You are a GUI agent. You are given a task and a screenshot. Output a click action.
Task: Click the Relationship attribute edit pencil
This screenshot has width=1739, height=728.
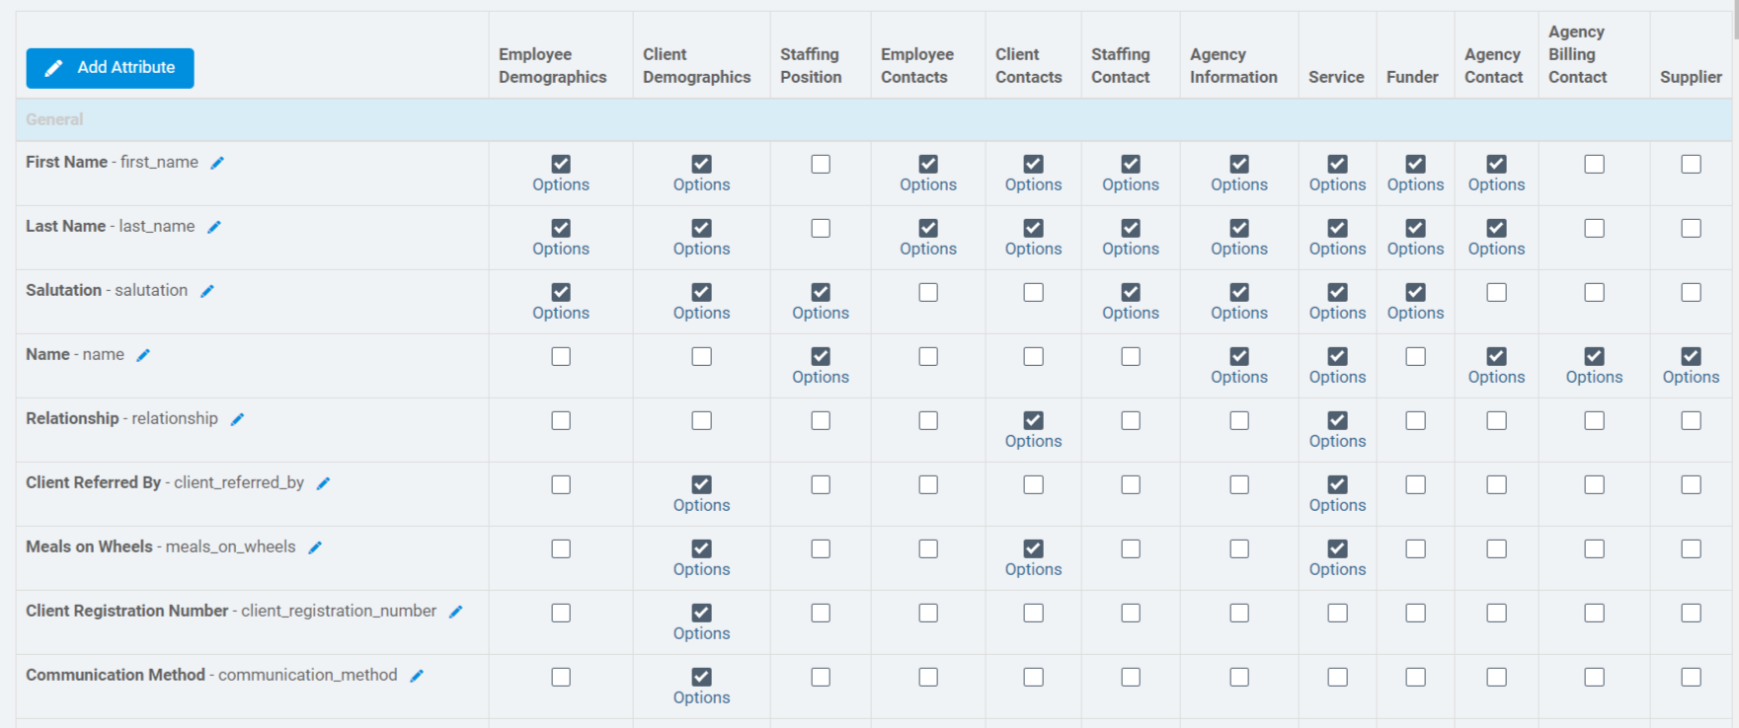click(x=237, y=419)
